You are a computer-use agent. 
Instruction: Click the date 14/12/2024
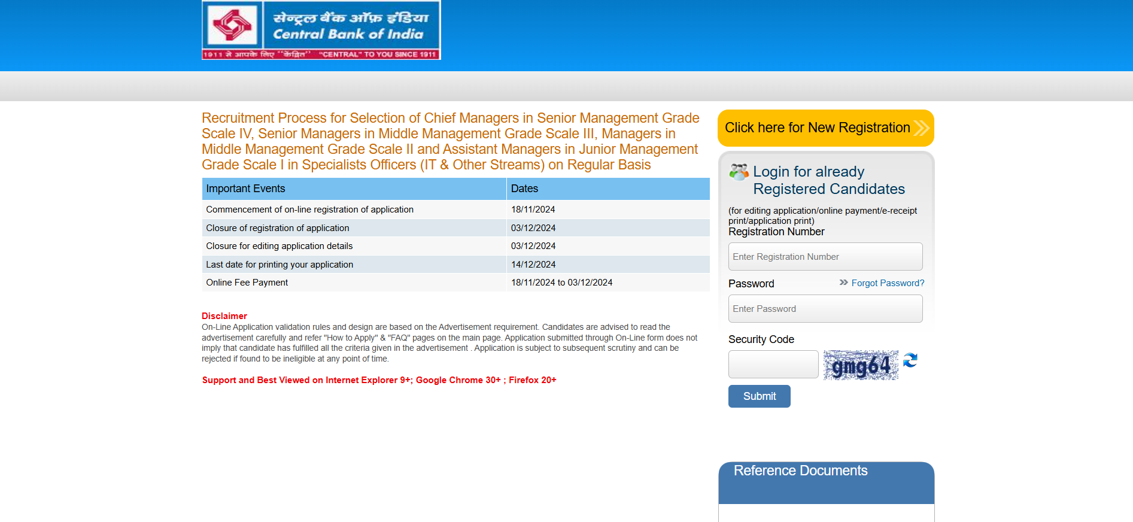tap(533, 265)
